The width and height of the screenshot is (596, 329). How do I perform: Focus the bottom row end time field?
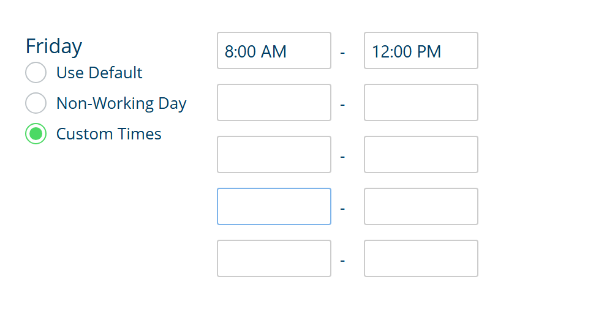point(421,259)
